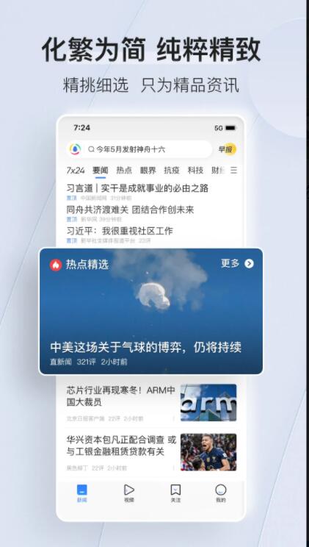Open the football player thumbnail

208,452
